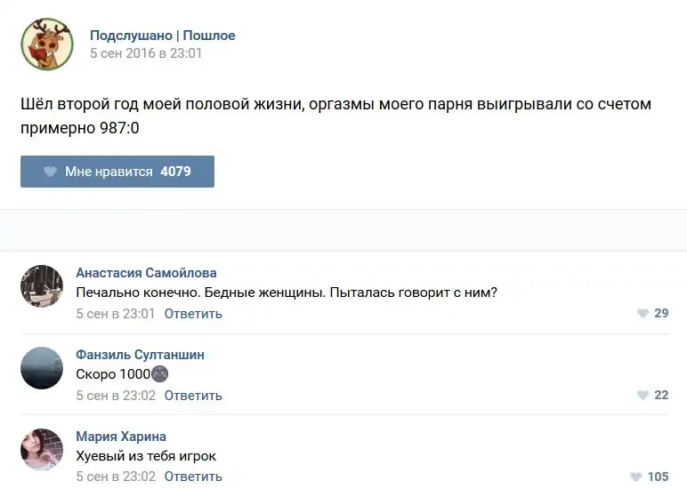Open Анастасия Самойлова's profile name link

[x=146, y=273]
